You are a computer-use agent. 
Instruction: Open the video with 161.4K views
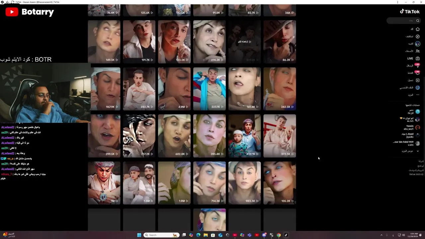pos(245,89)
